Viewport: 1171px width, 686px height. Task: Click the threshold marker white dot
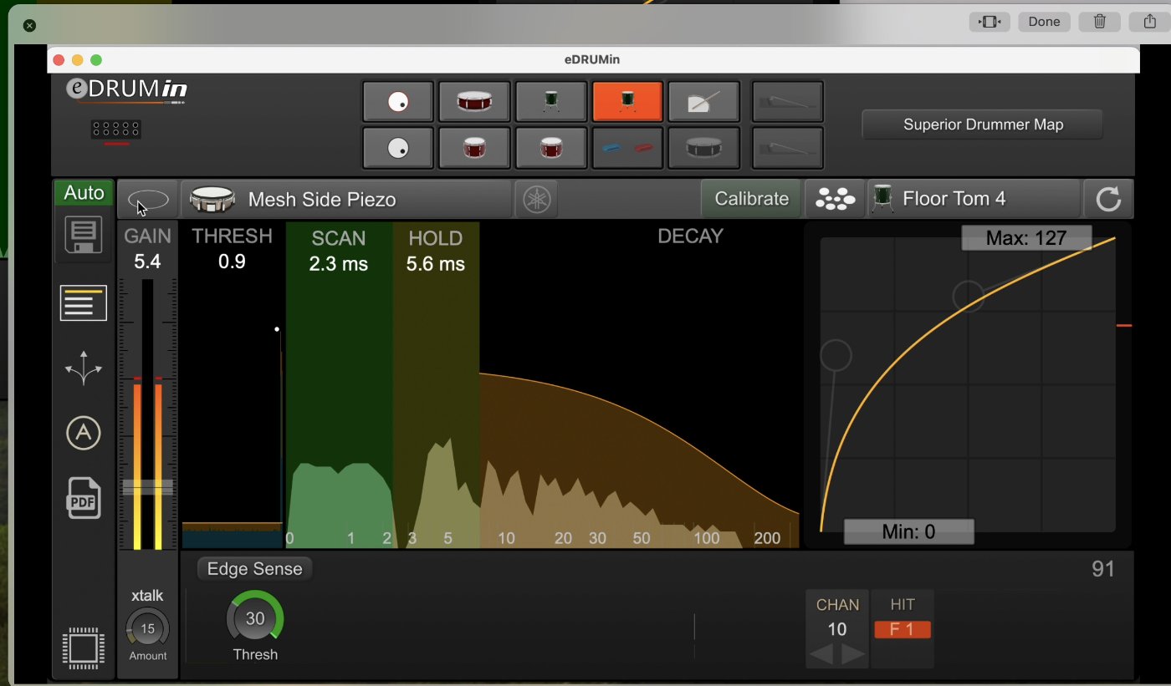tap(277, 329)
